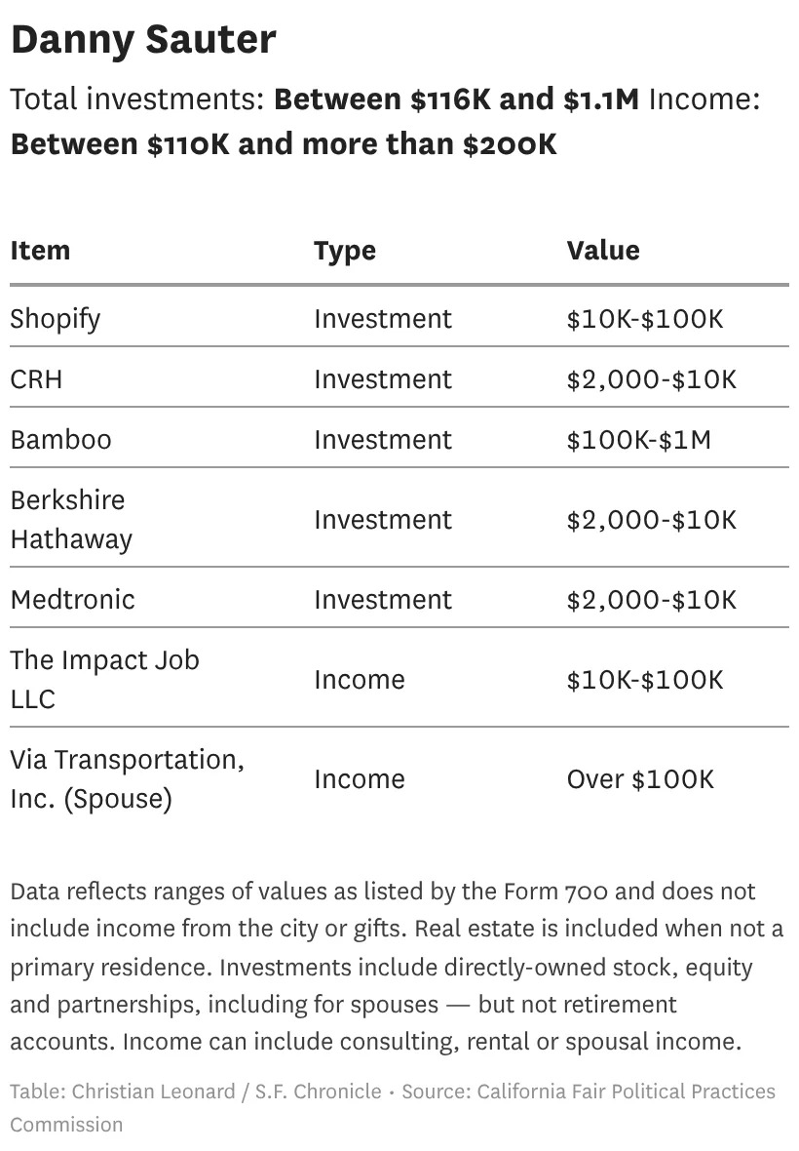Click Bamboo's $100K-$1M value

[639, 439]
